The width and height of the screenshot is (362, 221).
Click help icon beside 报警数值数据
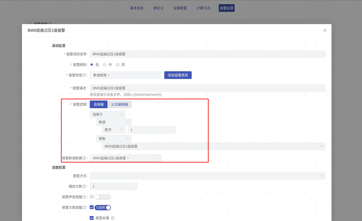coord(84,158)
